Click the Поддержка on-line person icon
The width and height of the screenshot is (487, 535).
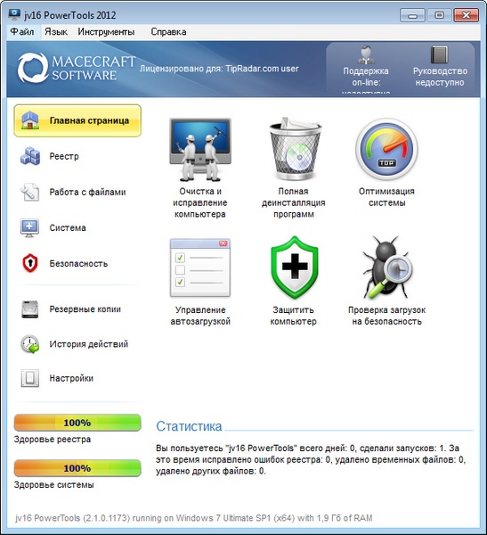(366, 54)
